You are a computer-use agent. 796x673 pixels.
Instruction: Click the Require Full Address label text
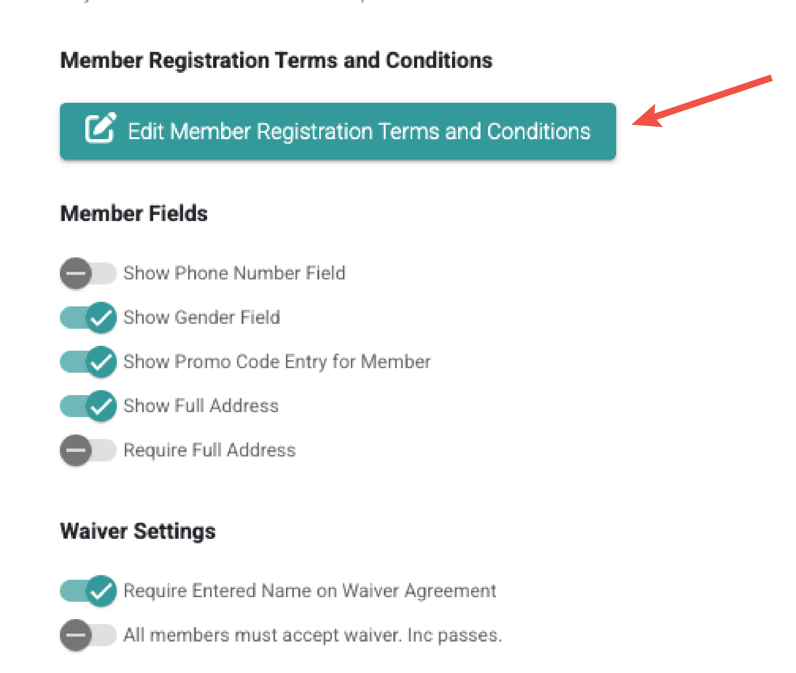click(x=209, y=450)
